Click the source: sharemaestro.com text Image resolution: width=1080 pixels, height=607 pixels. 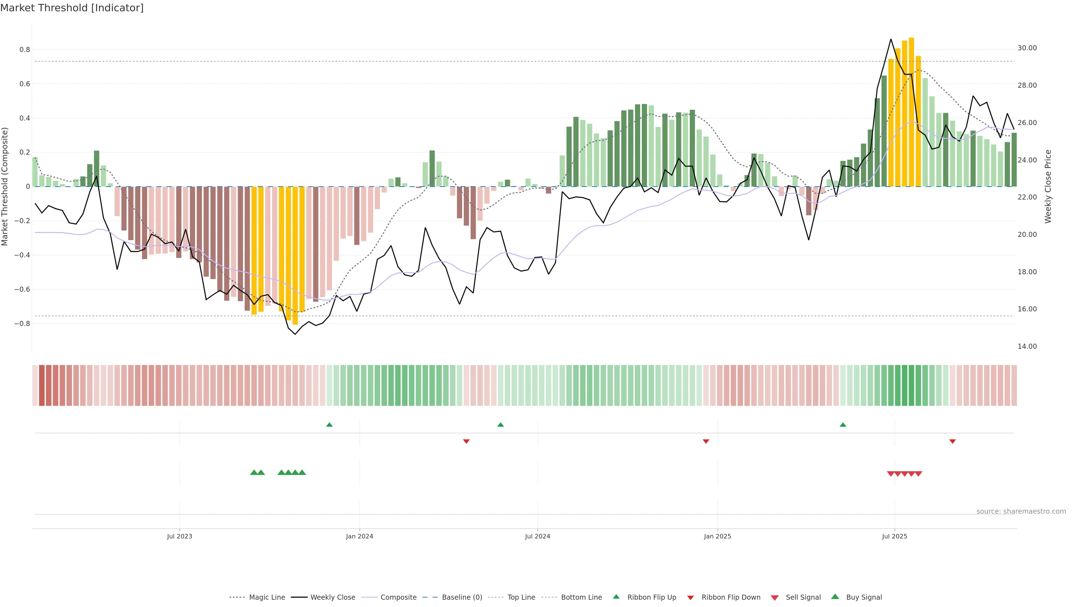click(x=1021, y=511)
